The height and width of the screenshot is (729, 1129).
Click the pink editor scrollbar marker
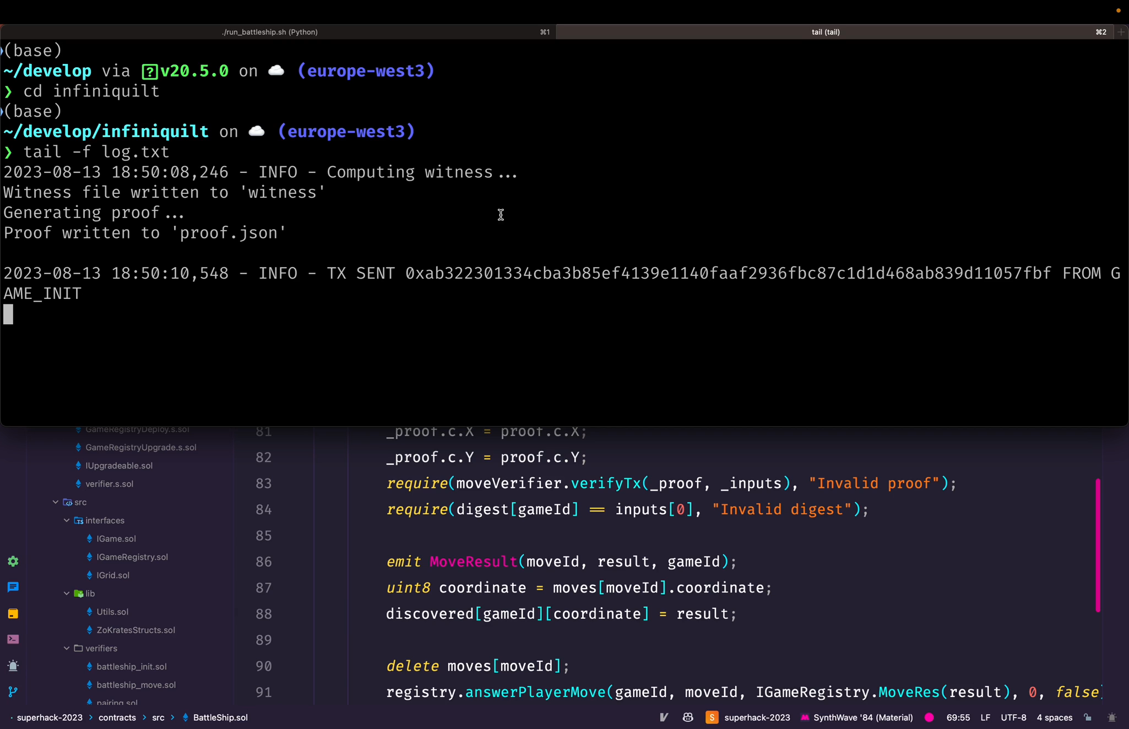[x=1098, y=545]
